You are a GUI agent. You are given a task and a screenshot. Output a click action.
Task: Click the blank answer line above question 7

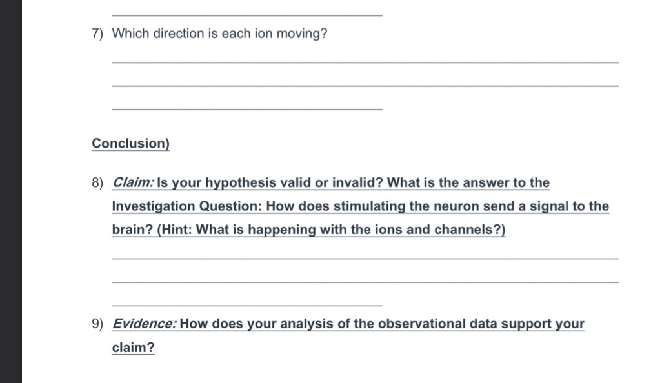[x=247, y=14]
